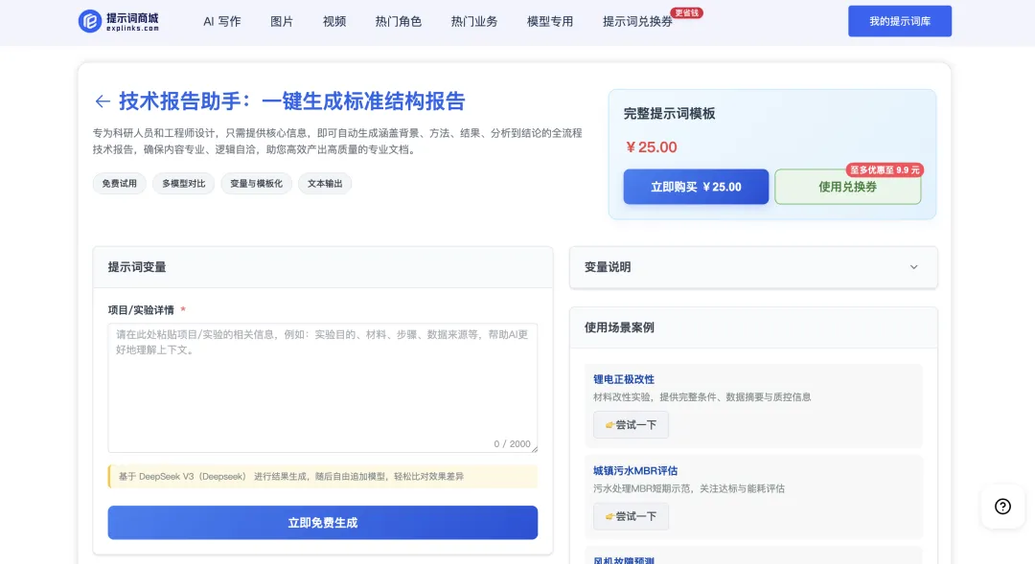Open the 图片 menu

(282, 22)
